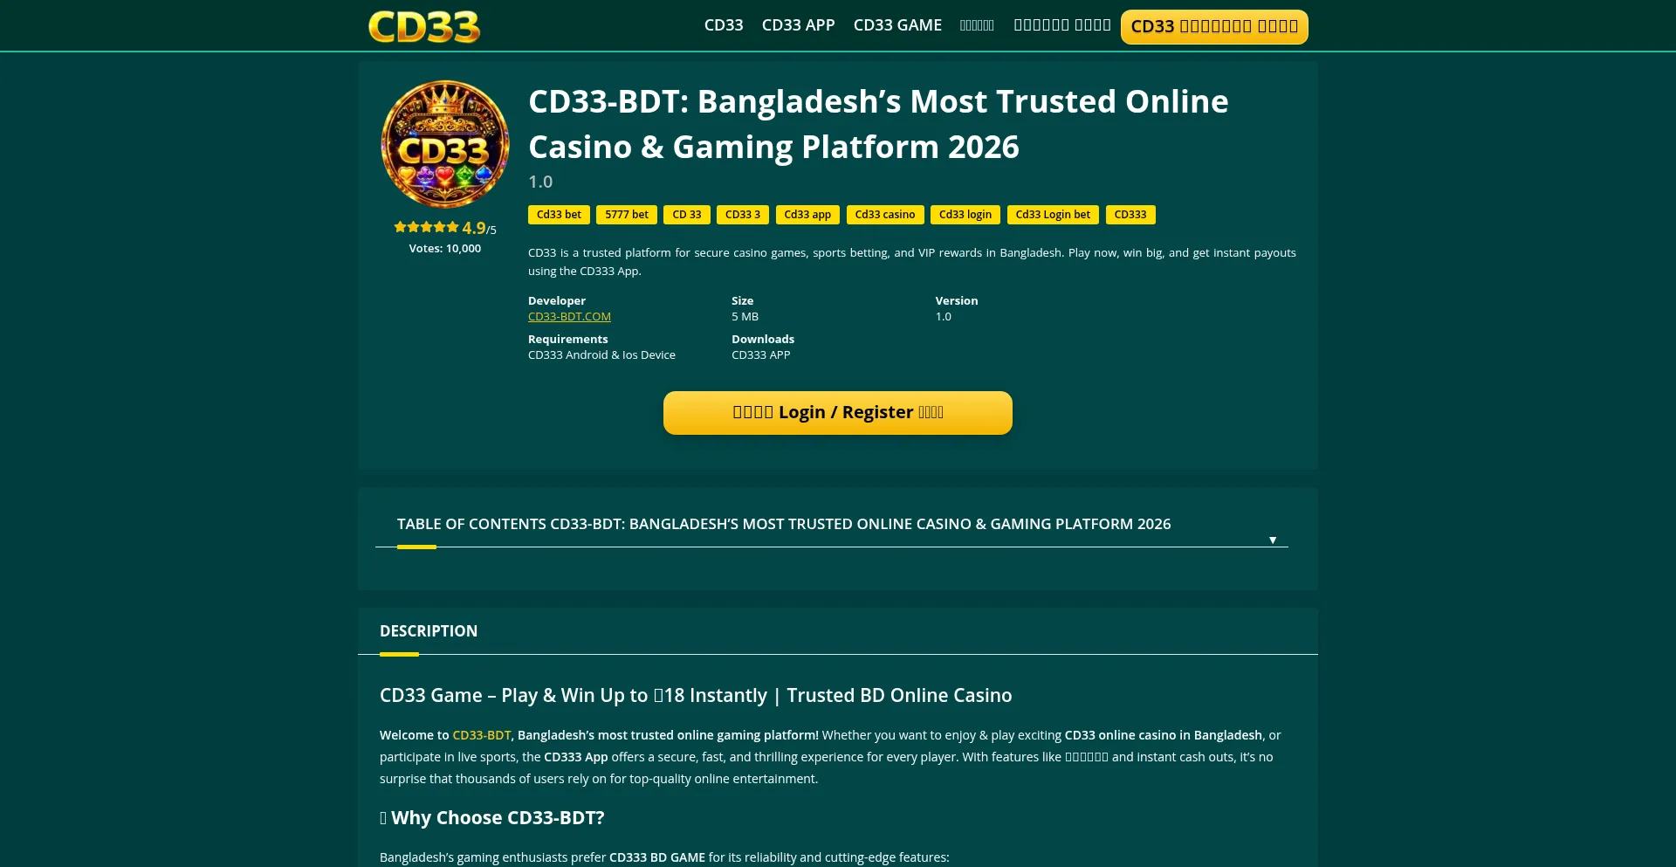Select the 5777 bet tag

point(627,215)
